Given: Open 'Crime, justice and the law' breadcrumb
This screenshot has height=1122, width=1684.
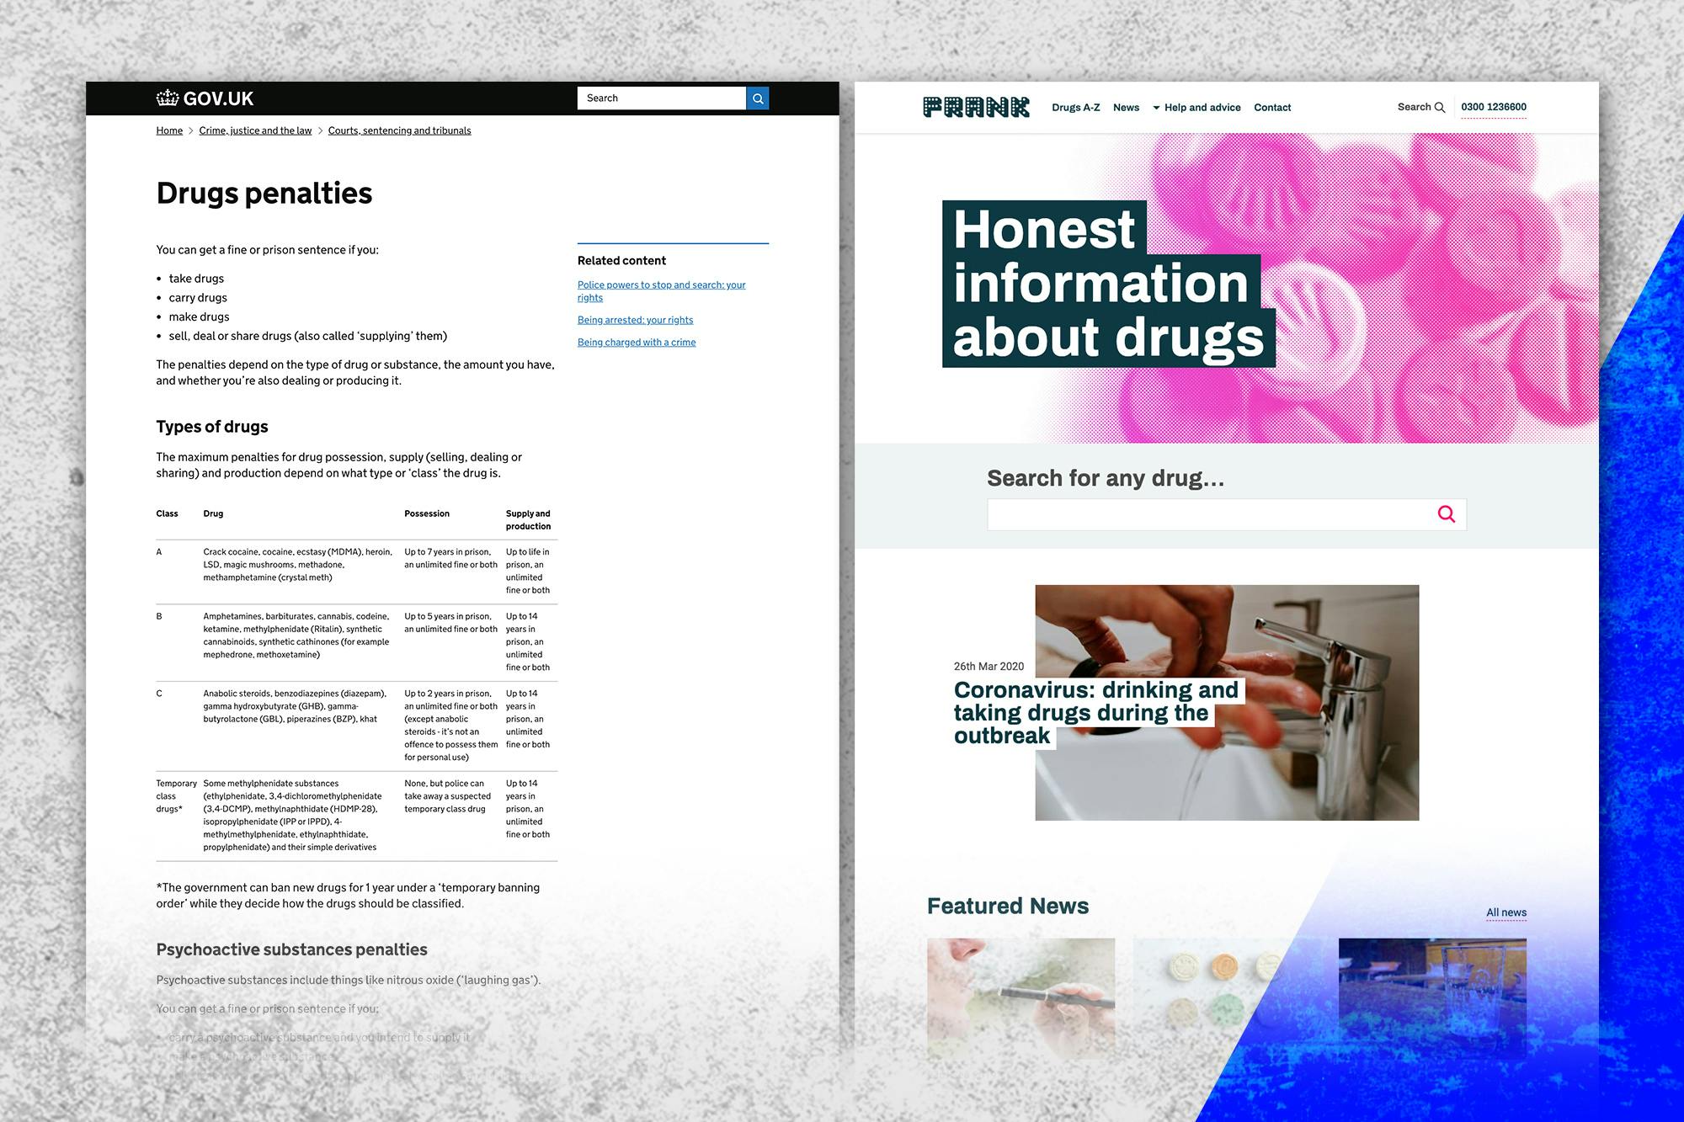Looking at the screenshot, I should [x=255, y=130].
